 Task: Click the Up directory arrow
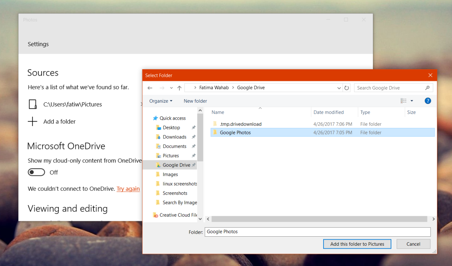pyautogui.click(x=179, y=88)
